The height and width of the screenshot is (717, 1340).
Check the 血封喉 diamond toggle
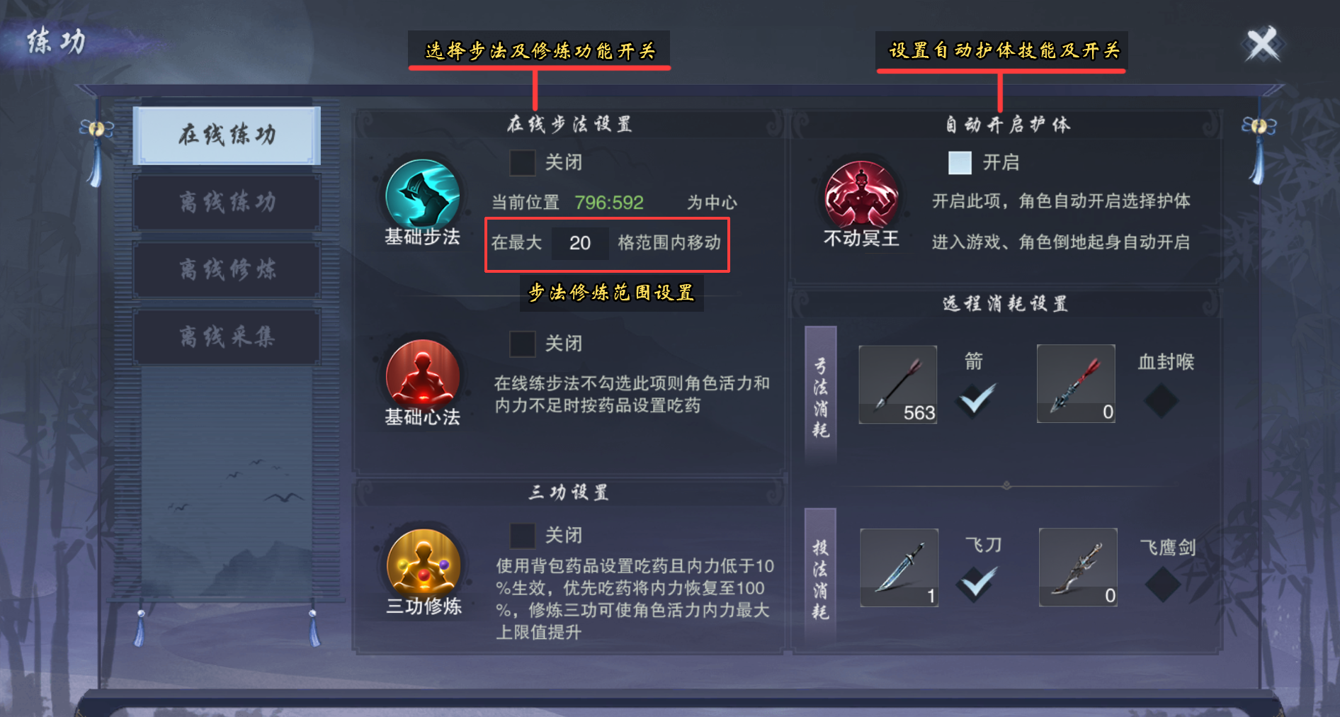coord(1162,400)
